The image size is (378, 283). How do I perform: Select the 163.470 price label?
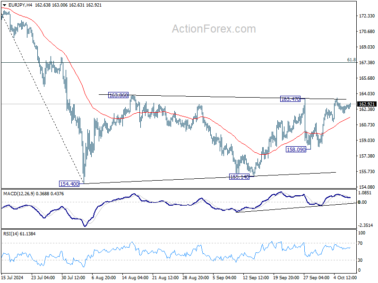(x=291, y=99)
